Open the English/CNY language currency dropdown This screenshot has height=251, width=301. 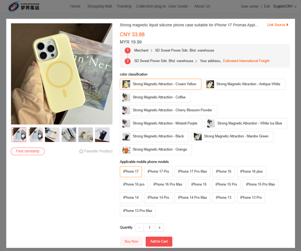[x=285, y=6]
